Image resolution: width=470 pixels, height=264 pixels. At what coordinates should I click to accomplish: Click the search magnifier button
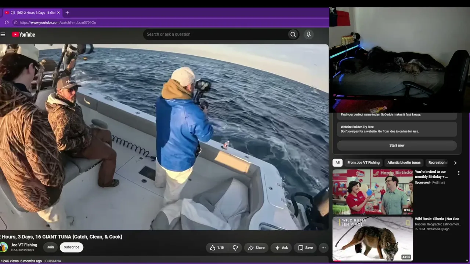click(x=293, y=34)
